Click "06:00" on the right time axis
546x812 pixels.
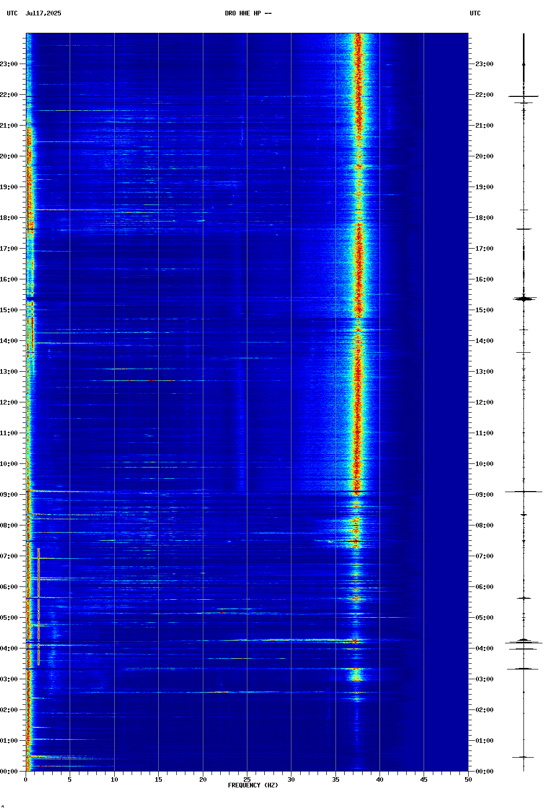pyautogui.click(x=485, y=587)
